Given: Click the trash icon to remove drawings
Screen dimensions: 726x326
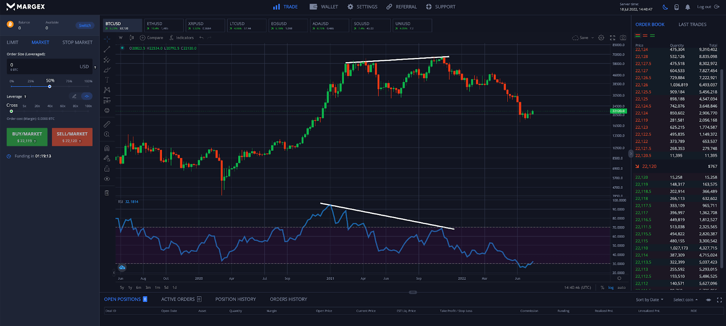Looking at the screenshot, I should tap(107, 193).
